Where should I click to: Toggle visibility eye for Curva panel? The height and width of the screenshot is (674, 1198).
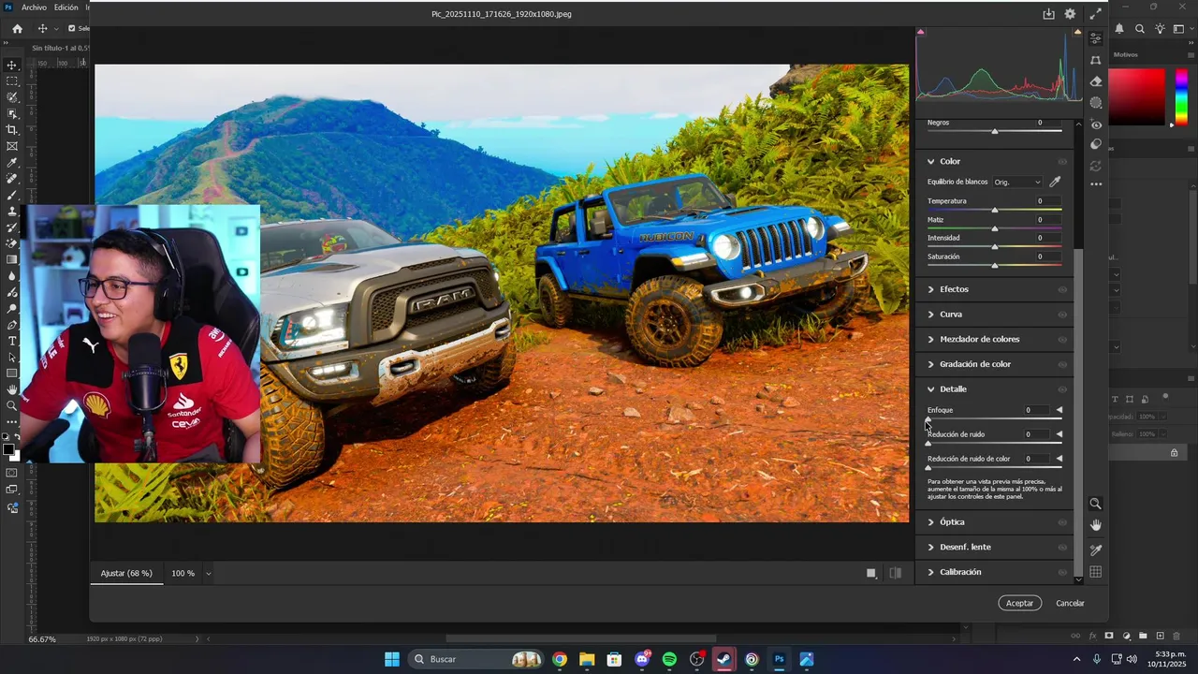(1062, 315)
